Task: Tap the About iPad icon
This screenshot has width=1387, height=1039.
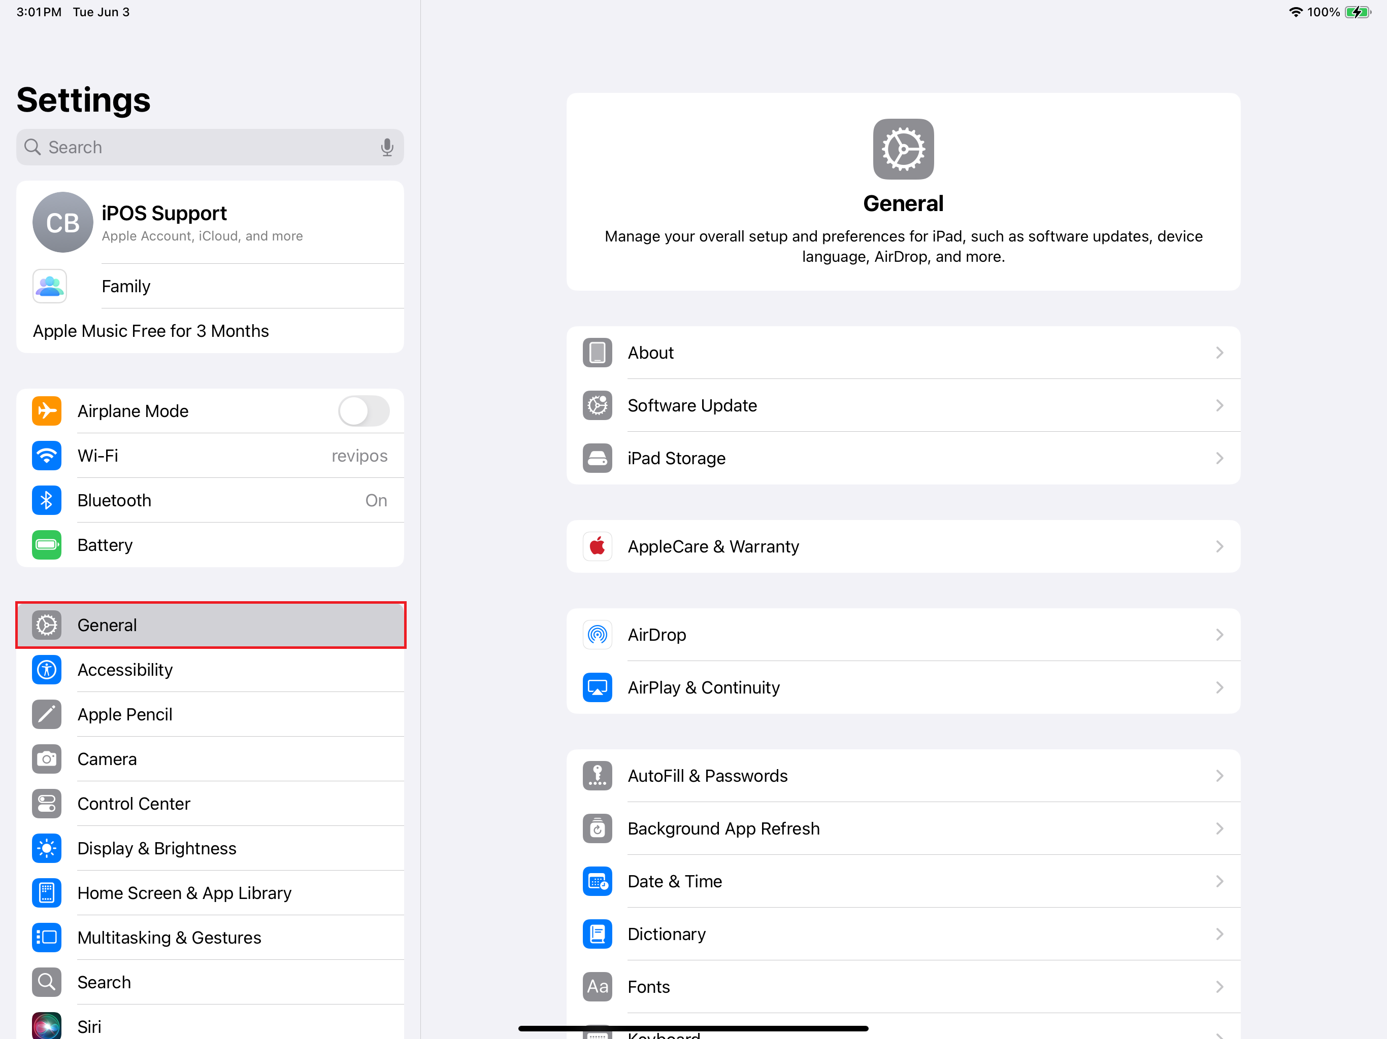Action: [x=597, y=353]
